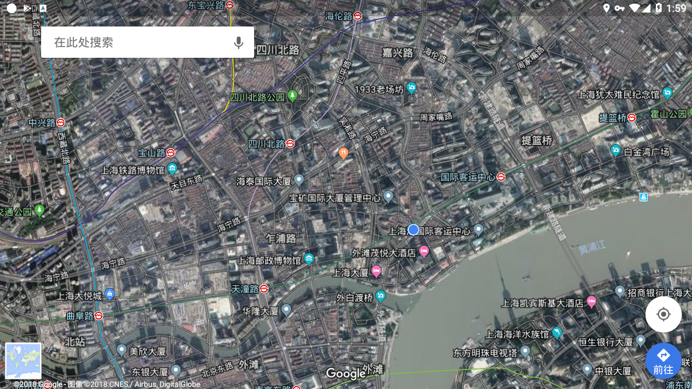Screen dimensions: 692x389
Task: Tap the Google logo on the map
Action: (x=346, y=374)
